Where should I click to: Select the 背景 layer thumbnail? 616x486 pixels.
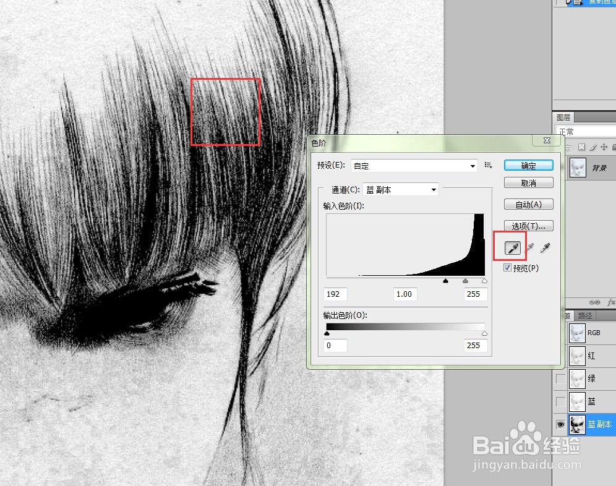click(577, 167)
